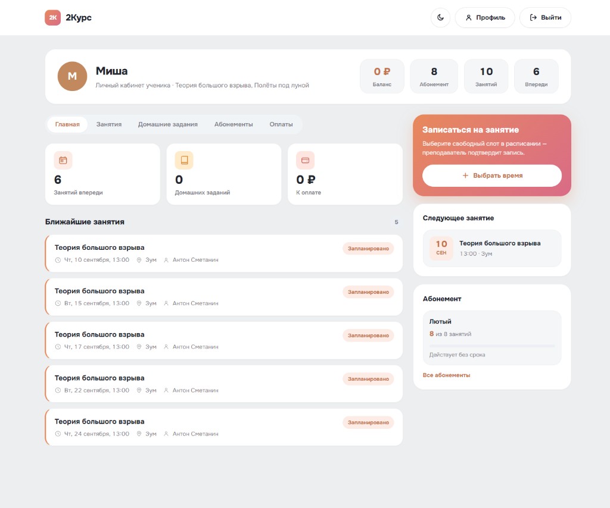The height and width of the screenshot is (508, 610).
Task: Click clock icon in 24 сентября lesson
Action: click(58, 434)
